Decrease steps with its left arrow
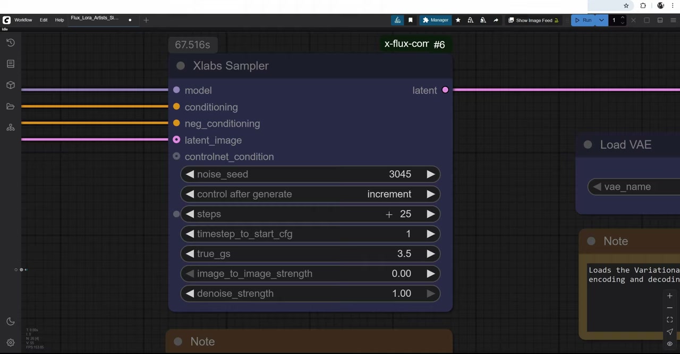Image resolution: width=680 pixels, height=354 pixels. tap(190, 214)
